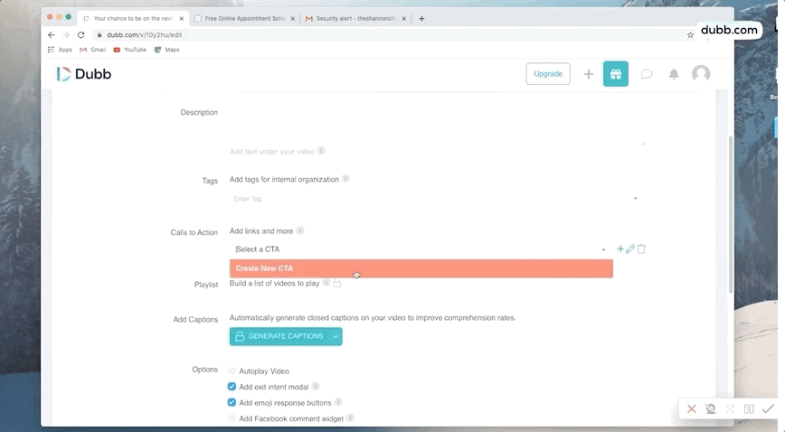Open the plus create menu in header
The image size is (785, 432).
588,74
